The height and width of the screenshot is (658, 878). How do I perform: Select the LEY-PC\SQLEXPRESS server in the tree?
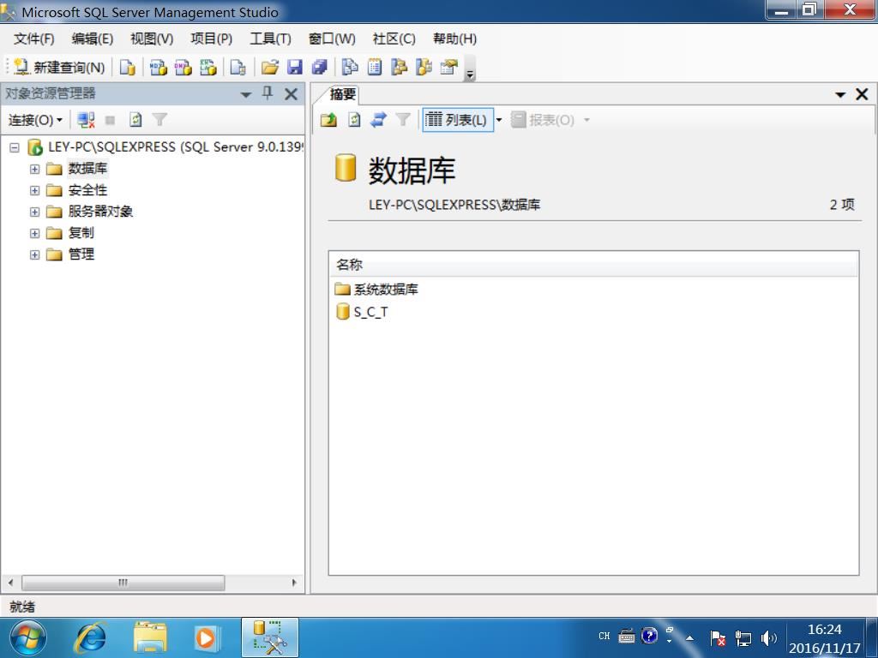tap(175, 147)
